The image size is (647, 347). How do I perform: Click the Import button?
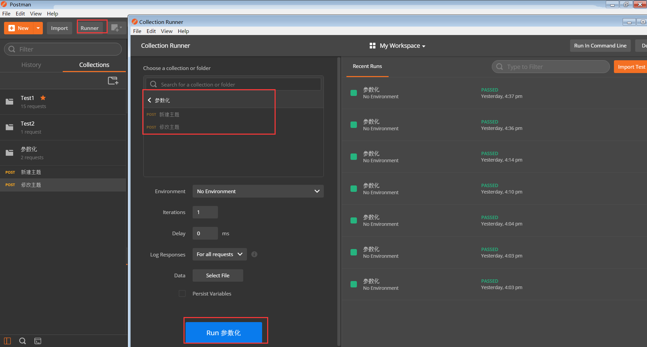[59, 28]
